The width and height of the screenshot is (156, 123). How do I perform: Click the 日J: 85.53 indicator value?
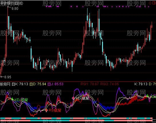coord(55,84)
